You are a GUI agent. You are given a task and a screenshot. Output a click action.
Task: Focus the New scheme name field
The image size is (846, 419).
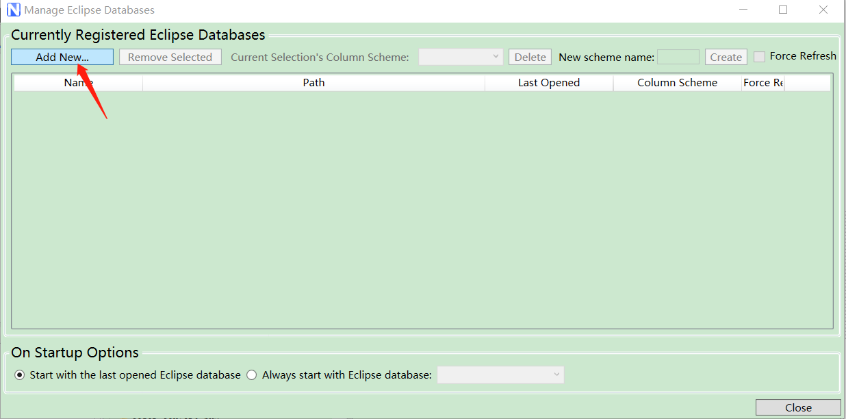tap(678, 57)
